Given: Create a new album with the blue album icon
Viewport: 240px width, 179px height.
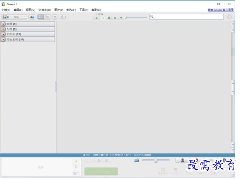Looking at the screenshot, I should click(32, 17).
